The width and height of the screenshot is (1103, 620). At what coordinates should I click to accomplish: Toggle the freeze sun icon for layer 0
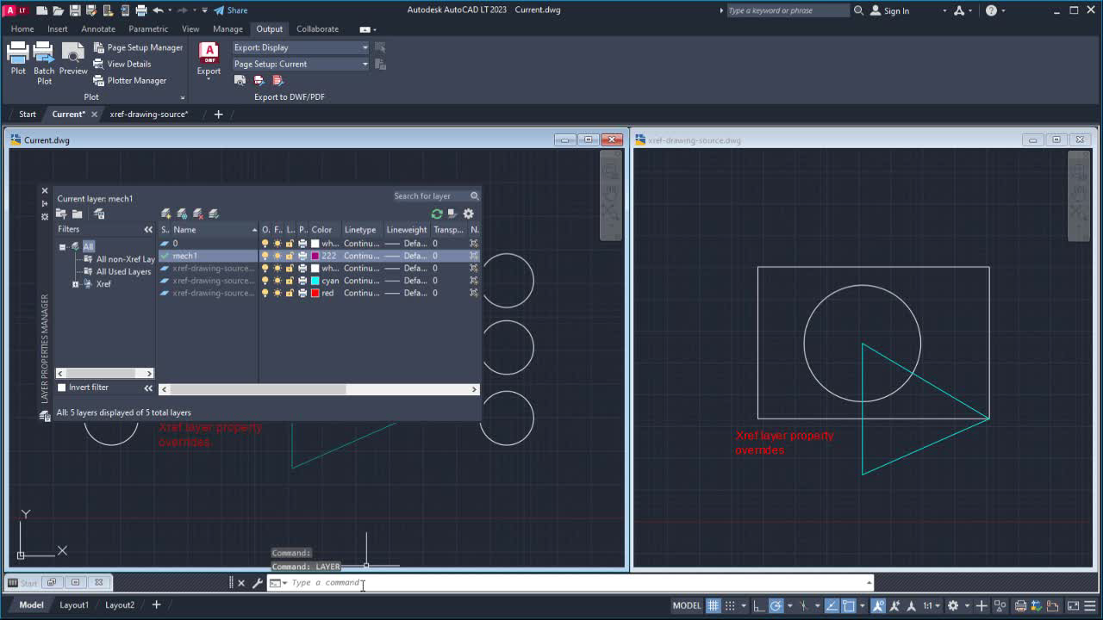pyautogui.click(x=277, y=243)
